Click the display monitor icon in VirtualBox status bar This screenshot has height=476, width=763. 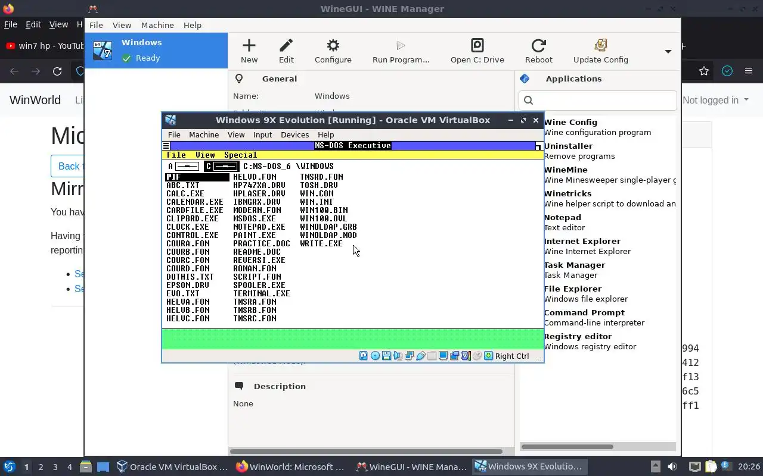coord(443,356)
